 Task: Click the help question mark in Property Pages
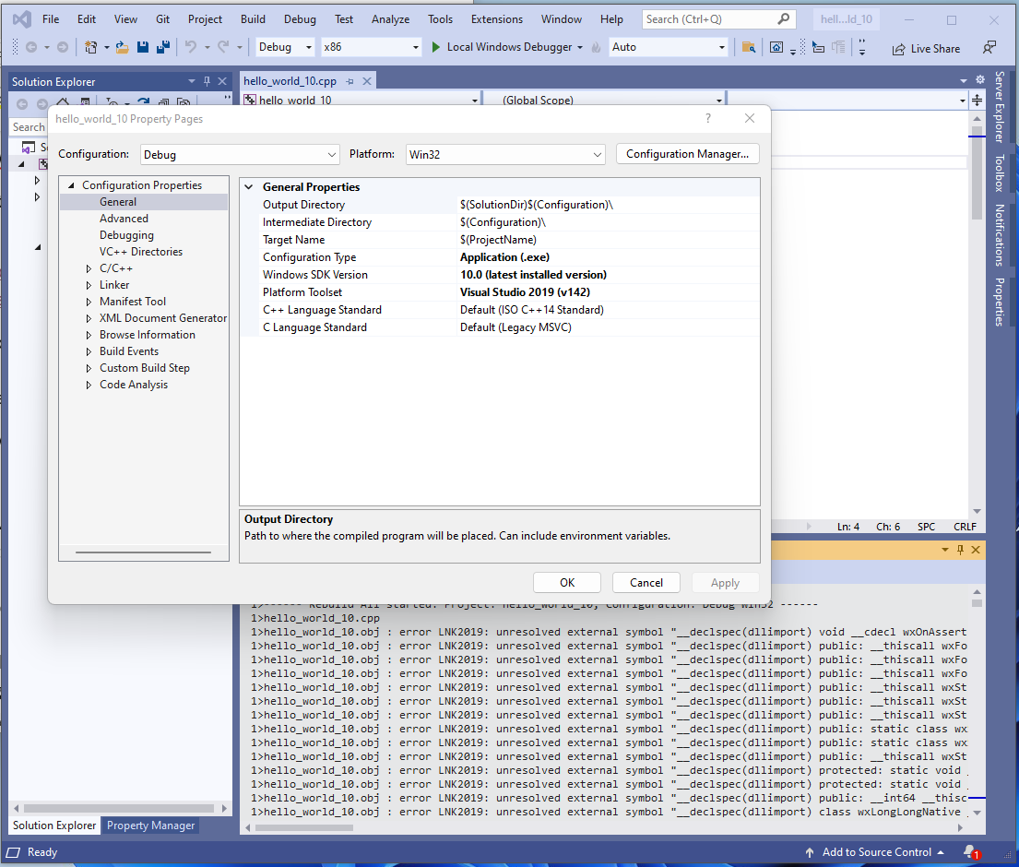pyautogui.click(x=707, y=118)
